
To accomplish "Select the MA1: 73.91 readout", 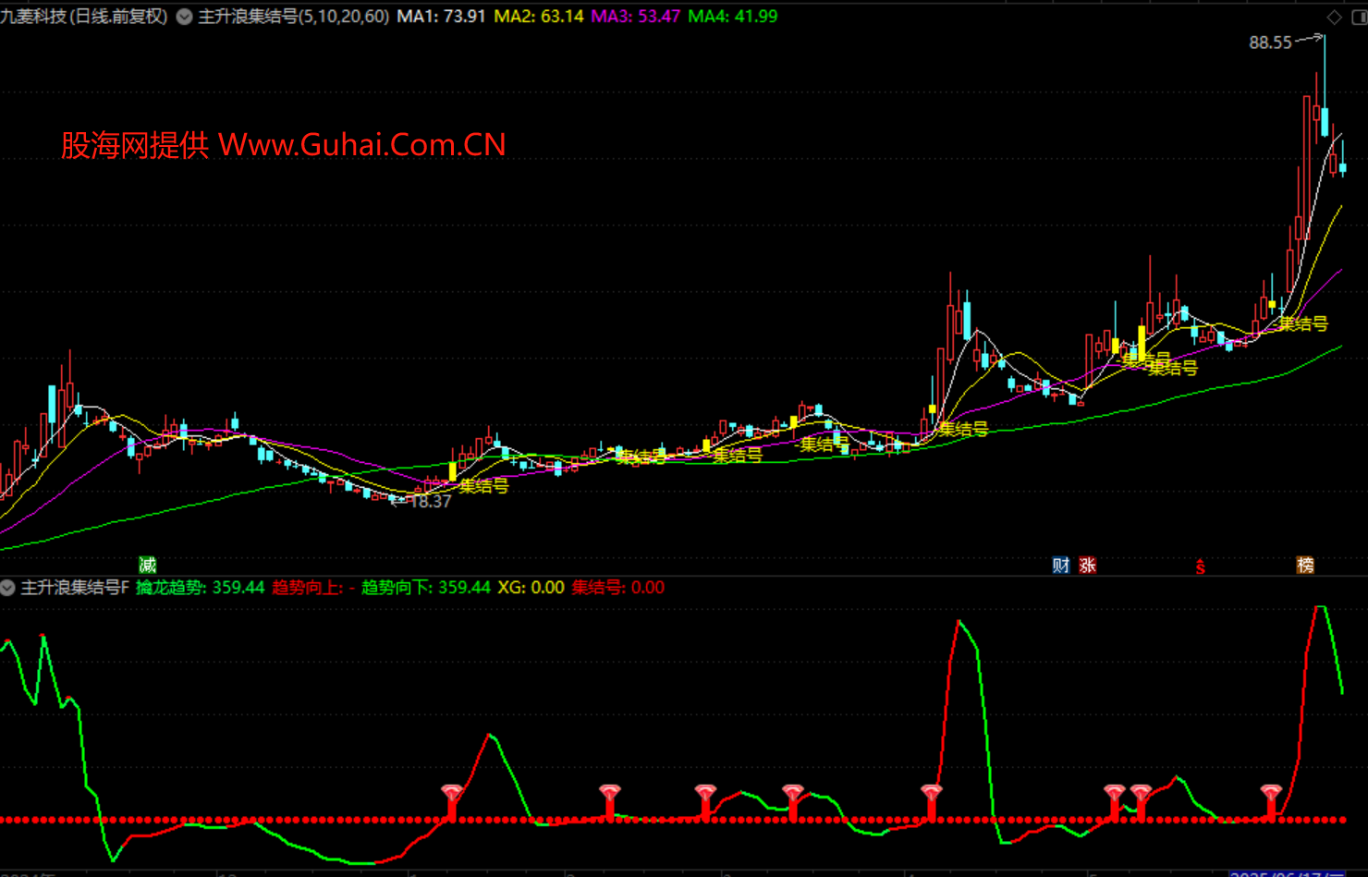I will point(441,17).
